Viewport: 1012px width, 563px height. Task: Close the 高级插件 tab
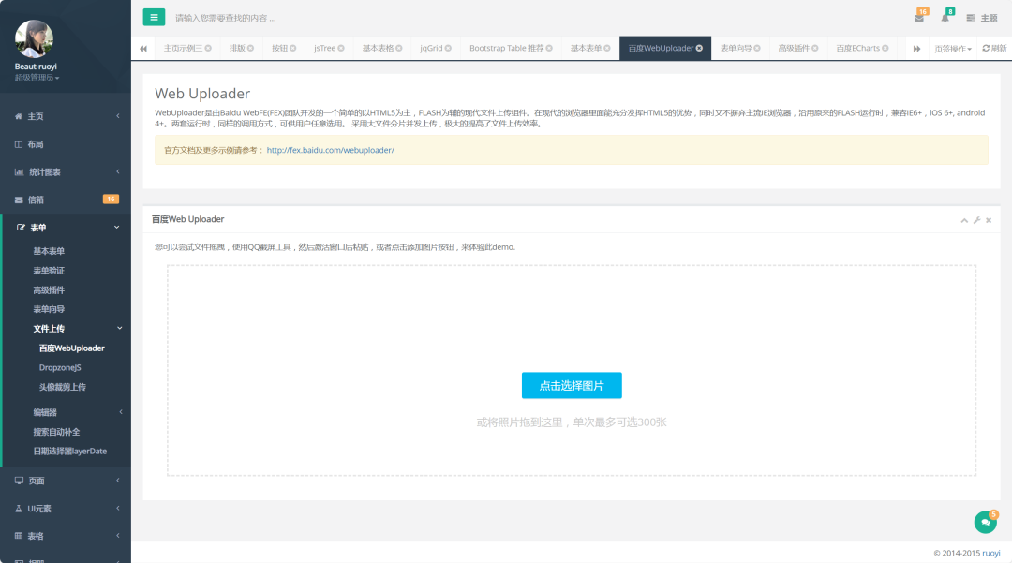tap(815, 49)
